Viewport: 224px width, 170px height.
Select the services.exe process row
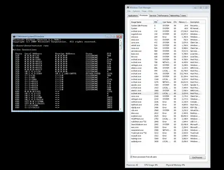tap(166, 51)
